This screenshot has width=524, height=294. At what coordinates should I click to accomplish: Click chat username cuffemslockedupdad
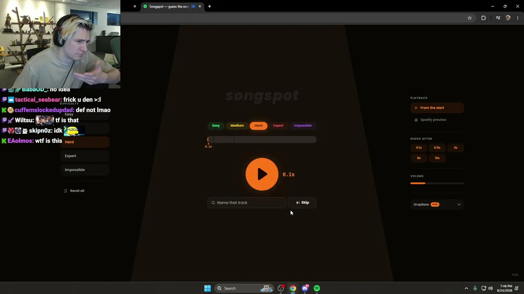coord(45,110)
